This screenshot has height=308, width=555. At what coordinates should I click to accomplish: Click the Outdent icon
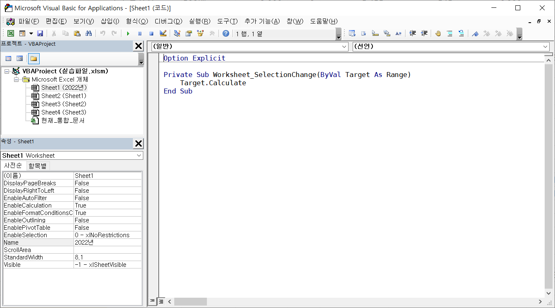(x=424, y=33)
